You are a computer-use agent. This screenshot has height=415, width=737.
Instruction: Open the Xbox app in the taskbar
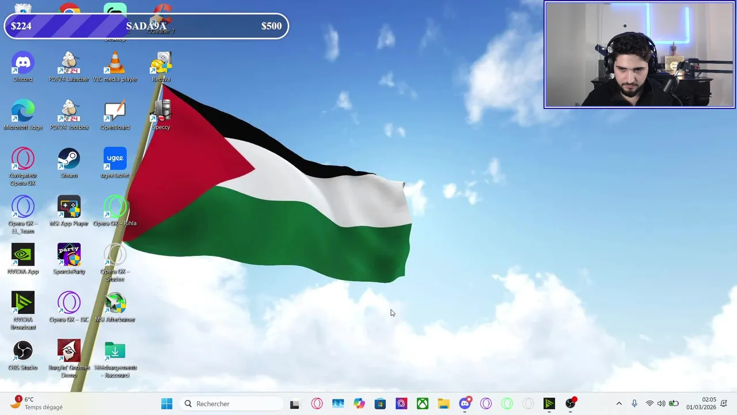(423, 403)
